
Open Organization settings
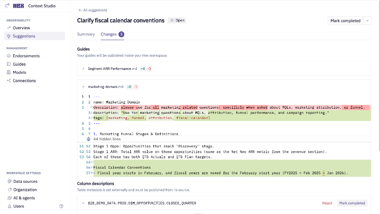tap(25, 190)
